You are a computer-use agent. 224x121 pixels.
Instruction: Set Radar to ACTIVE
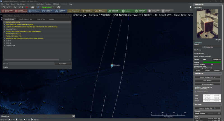pyautogui.click(x=207, y=96)
